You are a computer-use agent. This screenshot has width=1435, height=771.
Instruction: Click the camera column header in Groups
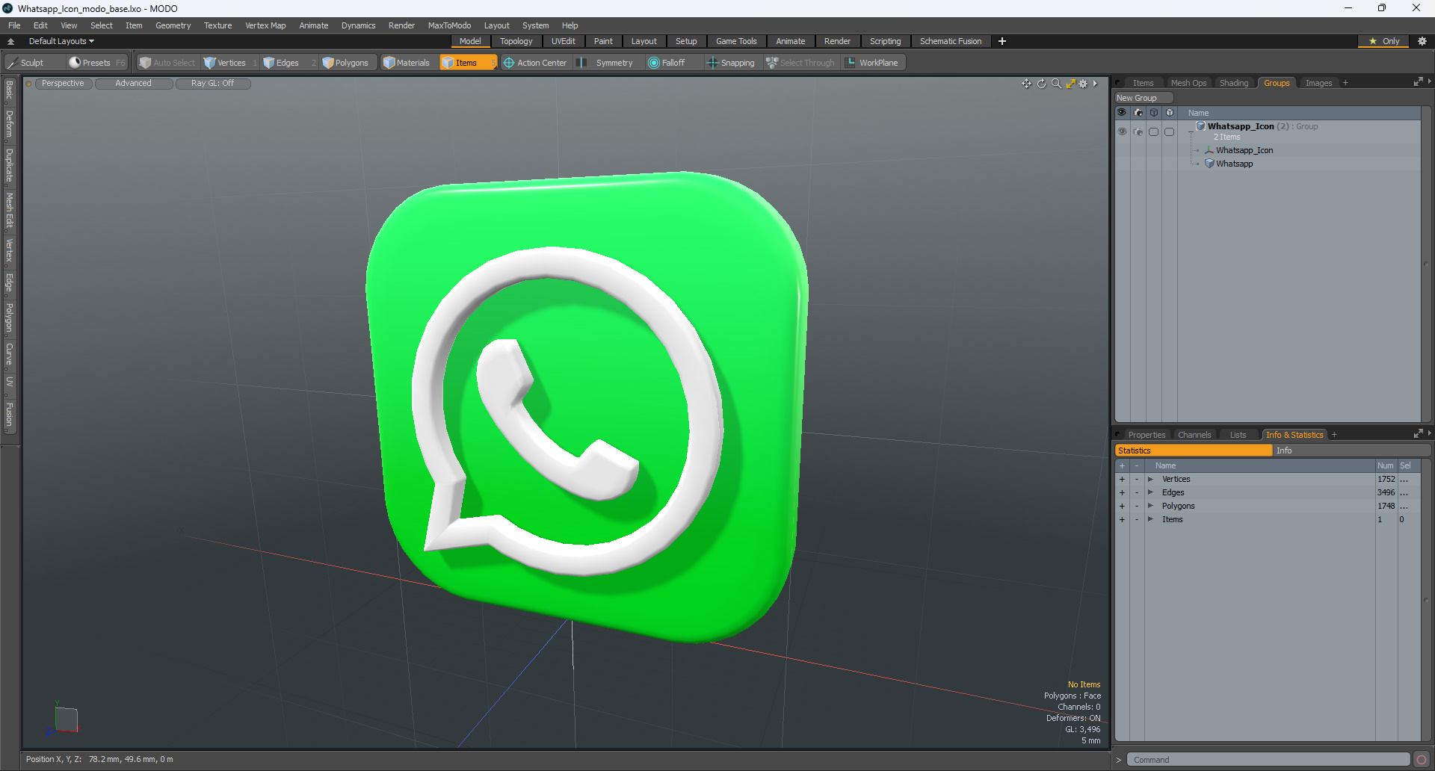coord(1138,113)
